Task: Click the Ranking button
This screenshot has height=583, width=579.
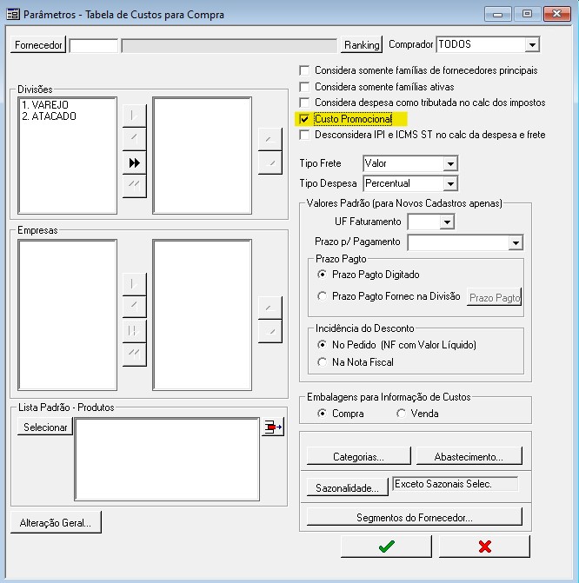Action: click(x=362, y=44)
